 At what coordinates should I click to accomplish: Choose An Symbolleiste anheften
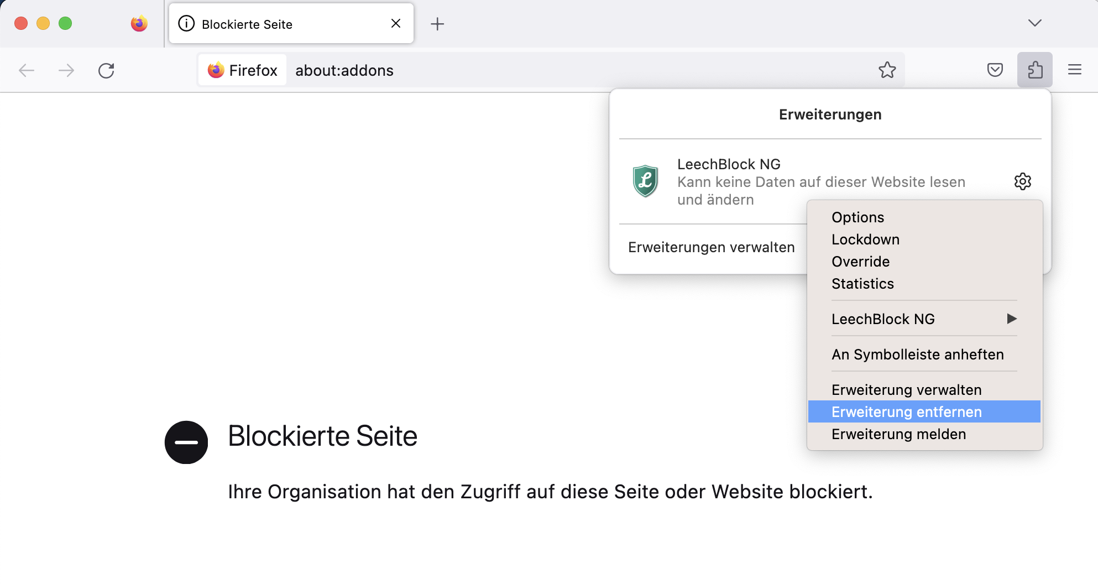pos(917,354)
